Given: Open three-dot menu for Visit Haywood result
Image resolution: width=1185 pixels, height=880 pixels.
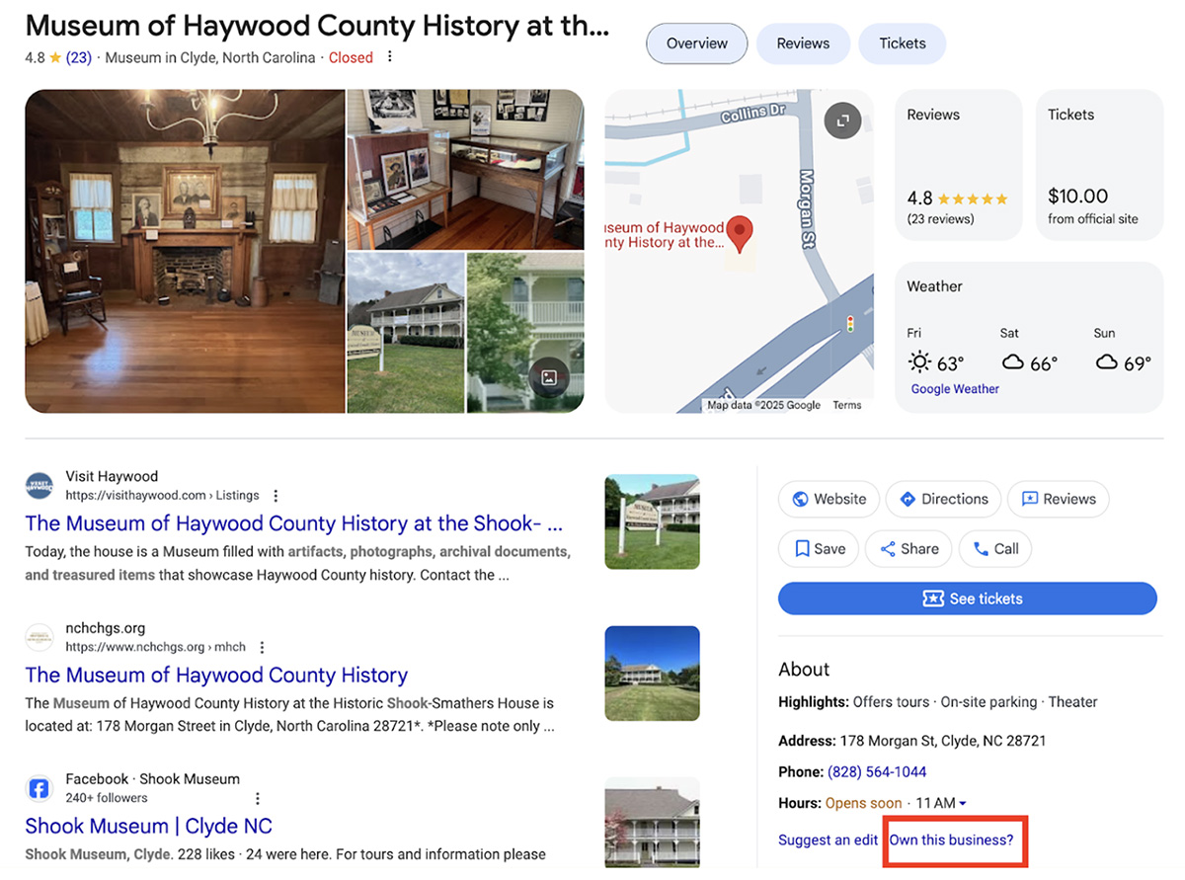Looking at the screenshot, I should [276, 496].
